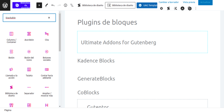Add the Contar hacia adelante block
224x112 pixels.
tap(47, 73)
